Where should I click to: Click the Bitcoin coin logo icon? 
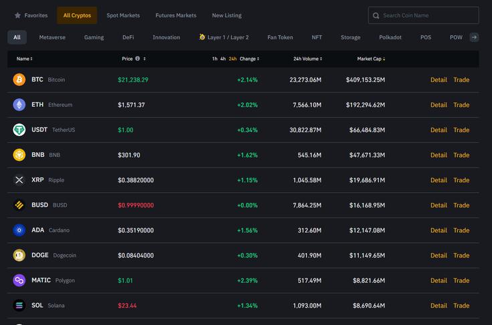[x=19, y=79]
